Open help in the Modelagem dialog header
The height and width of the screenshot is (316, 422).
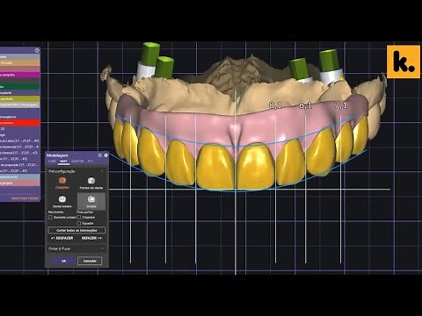tap(100, 155)
